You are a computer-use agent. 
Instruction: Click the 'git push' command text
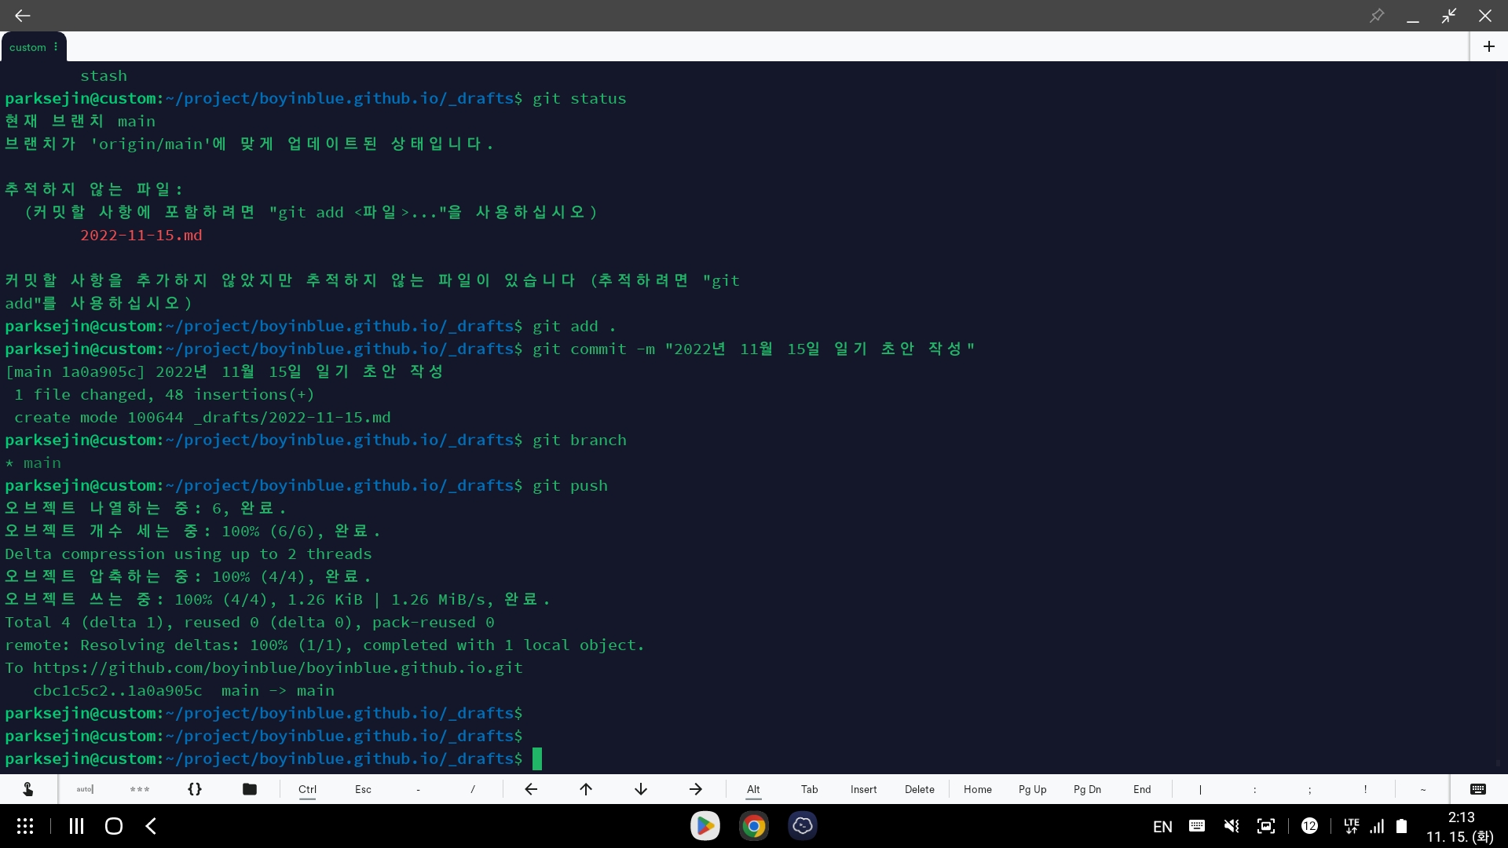pos(570,486)
